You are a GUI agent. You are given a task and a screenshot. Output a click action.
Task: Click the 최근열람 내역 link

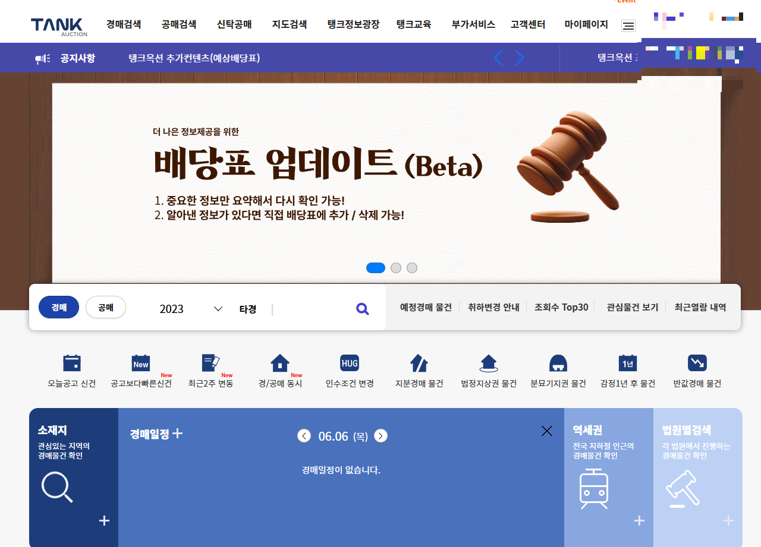coord(700,307)
